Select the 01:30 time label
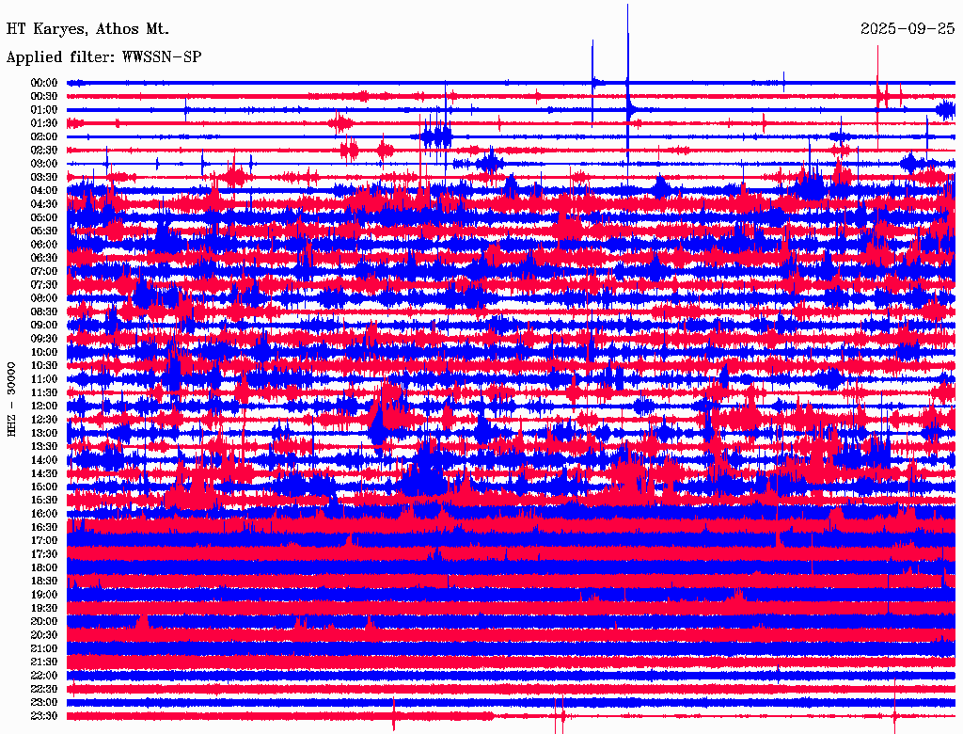Image resolution: width=963 pixels, height=734 pixels. coord(43,123)
